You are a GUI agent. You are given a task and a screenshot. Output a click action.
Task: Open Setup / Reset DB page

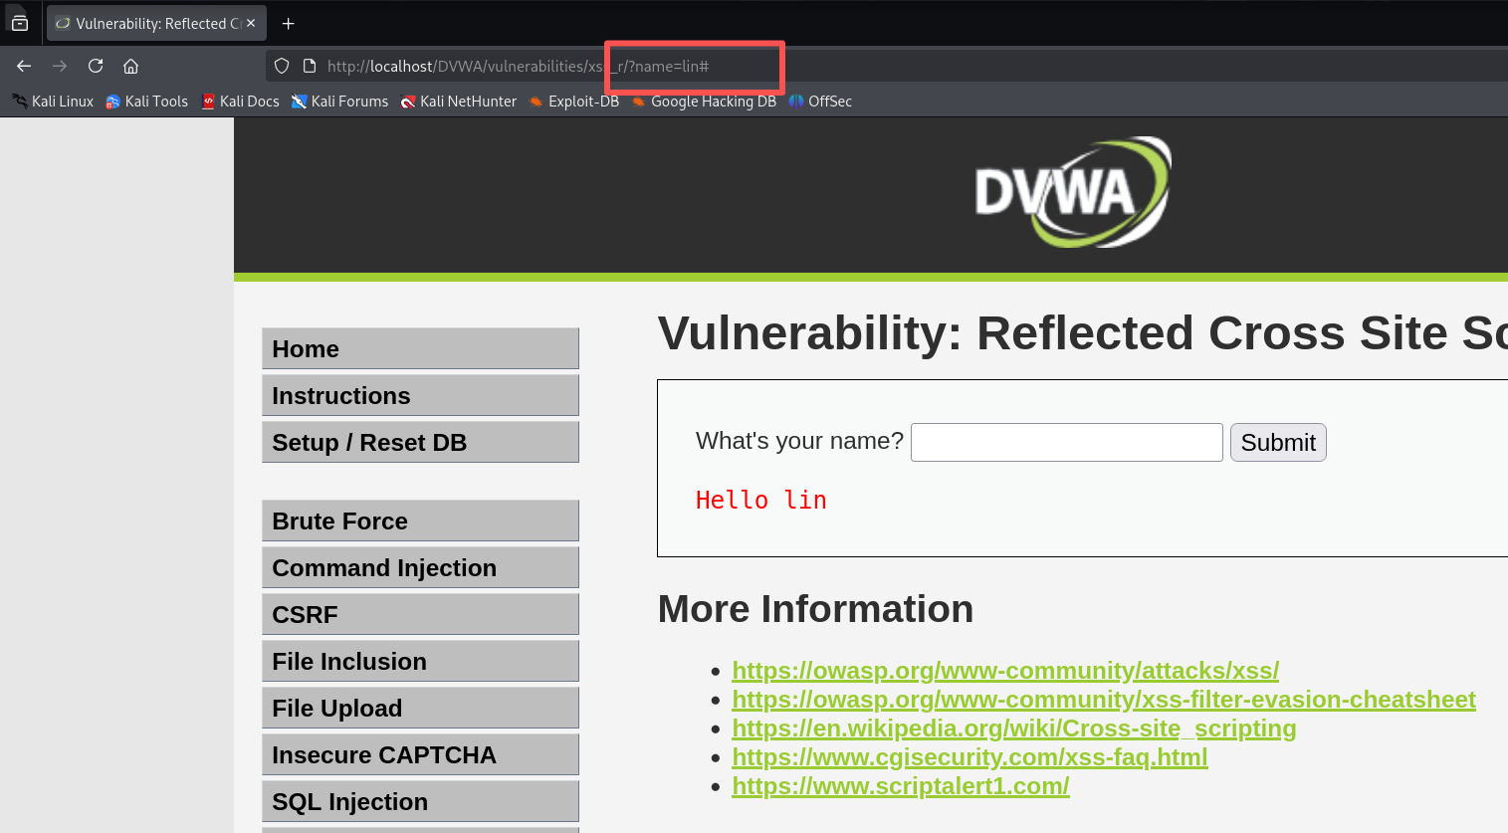(420, 442)
